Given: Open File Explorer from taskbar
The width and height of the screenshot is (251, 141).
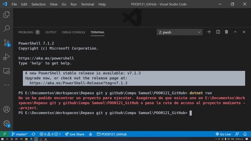Looking at the screenshot, I should 26,139.
